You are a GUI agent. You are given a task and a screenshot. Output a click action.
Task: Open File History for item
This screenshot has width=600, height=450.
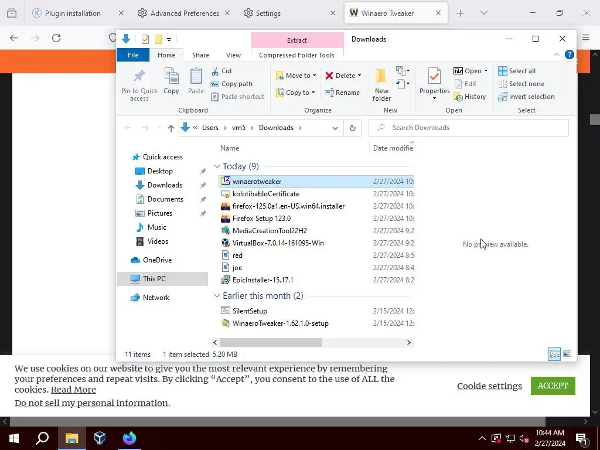coord(470,97)
